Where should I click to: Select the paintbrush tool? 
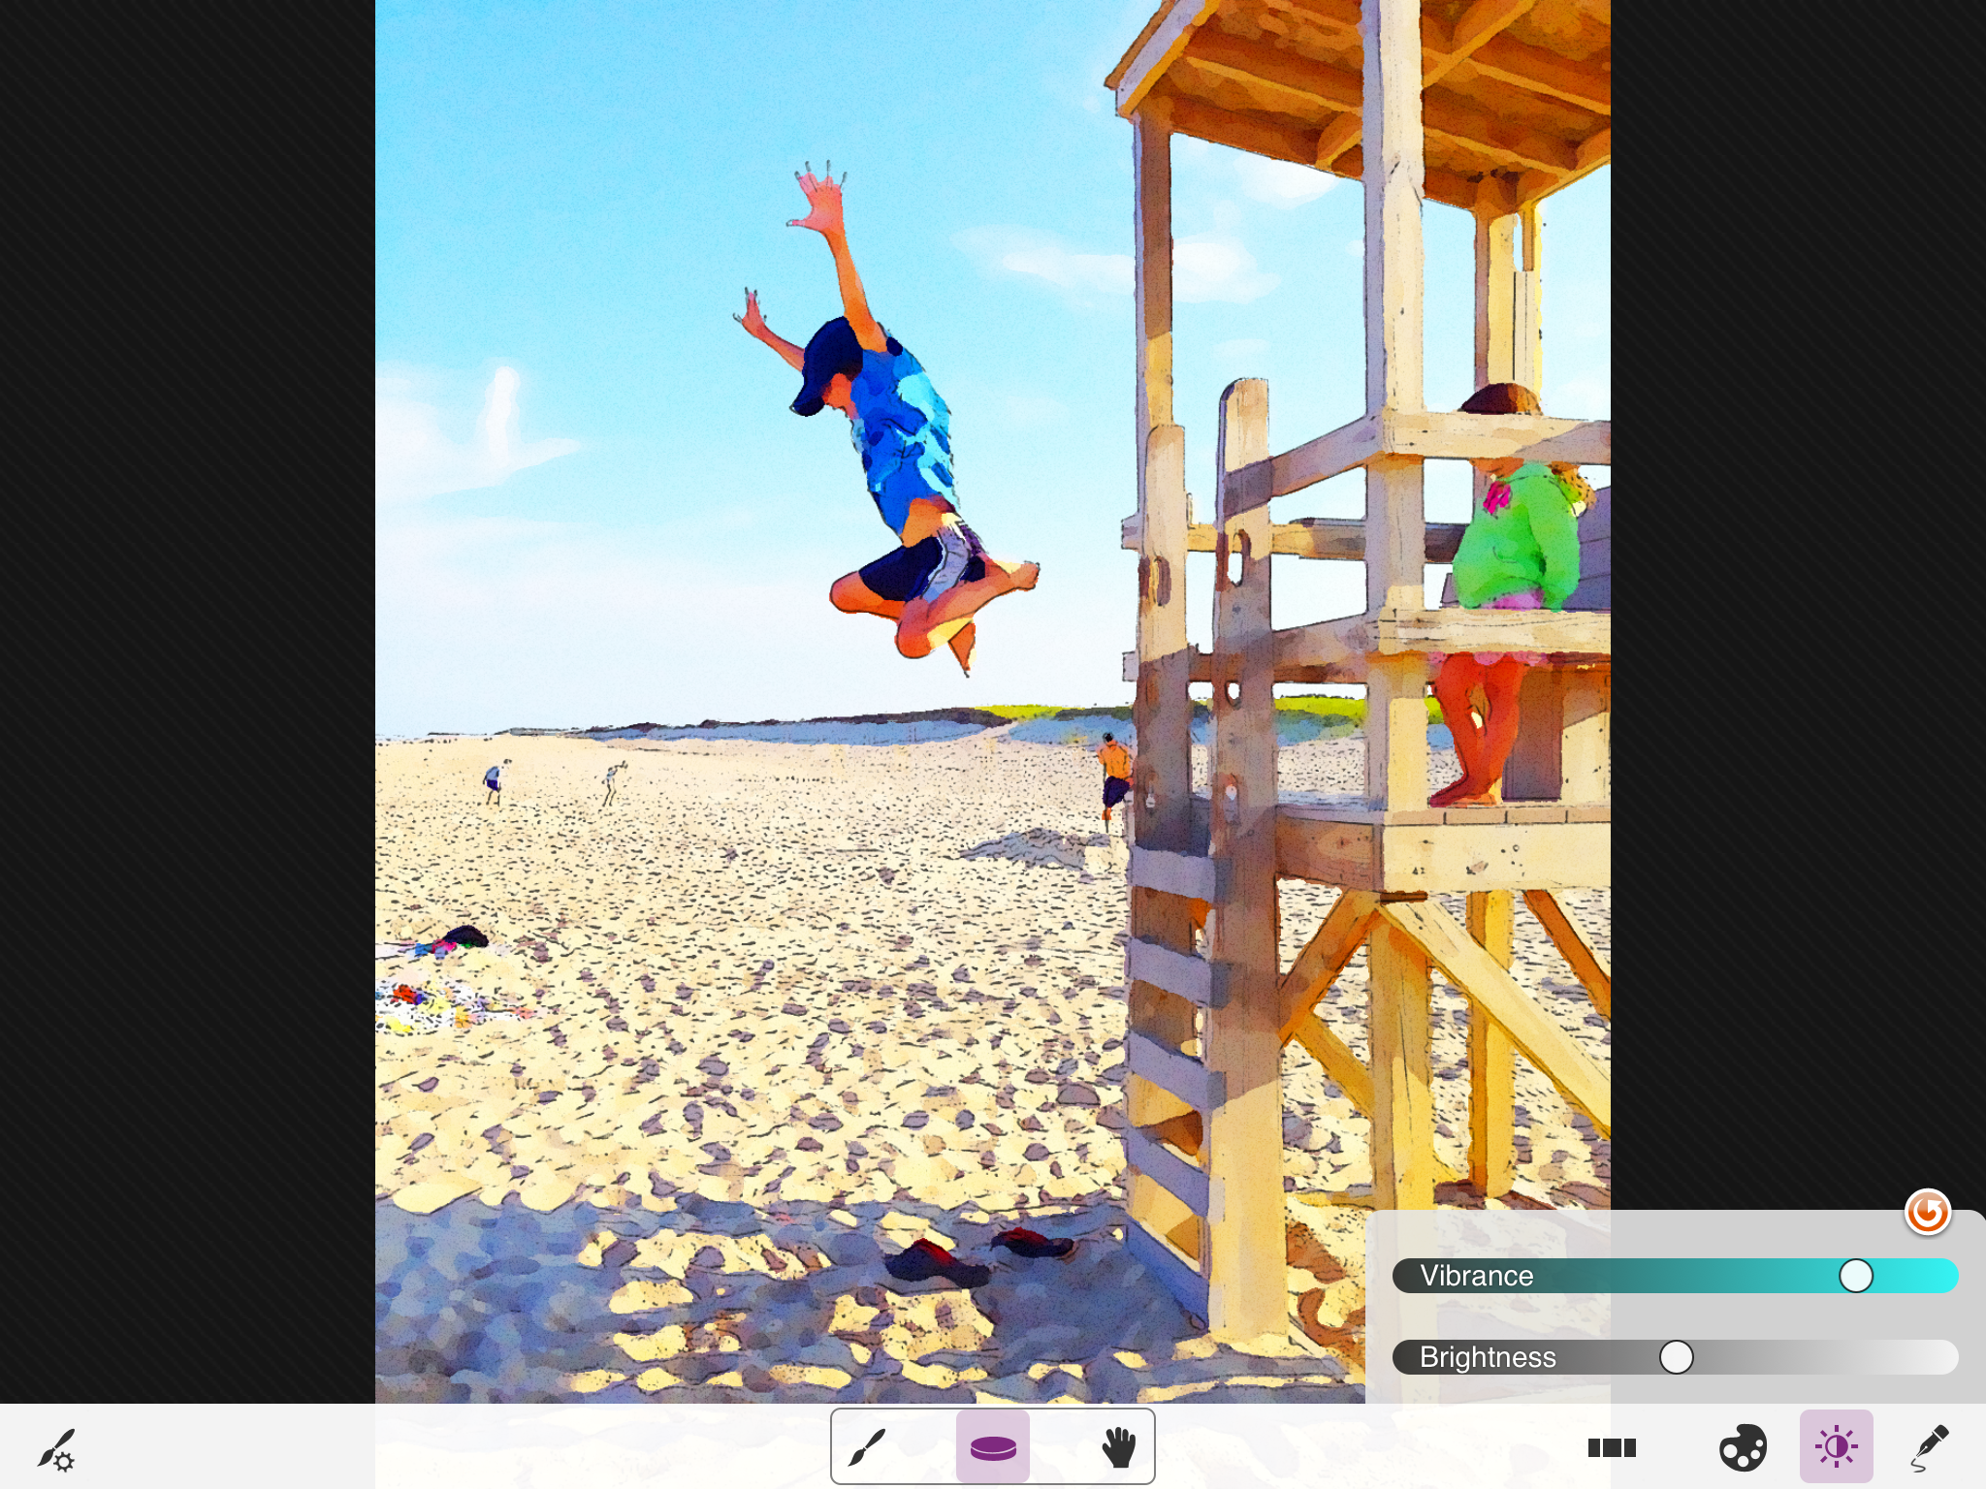(x=867, y=1447)
